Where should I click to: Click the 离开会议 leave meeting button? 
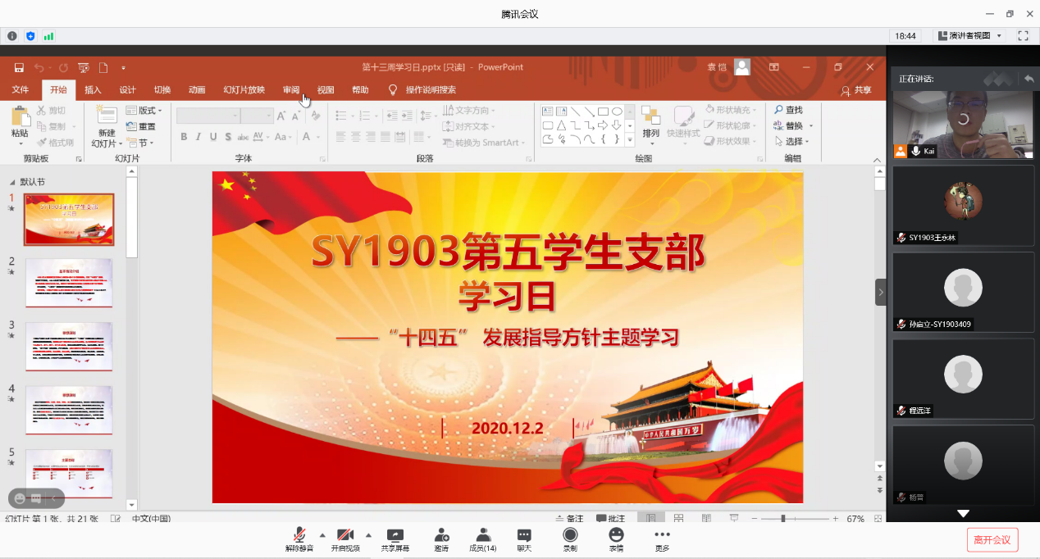click(992, 539)
